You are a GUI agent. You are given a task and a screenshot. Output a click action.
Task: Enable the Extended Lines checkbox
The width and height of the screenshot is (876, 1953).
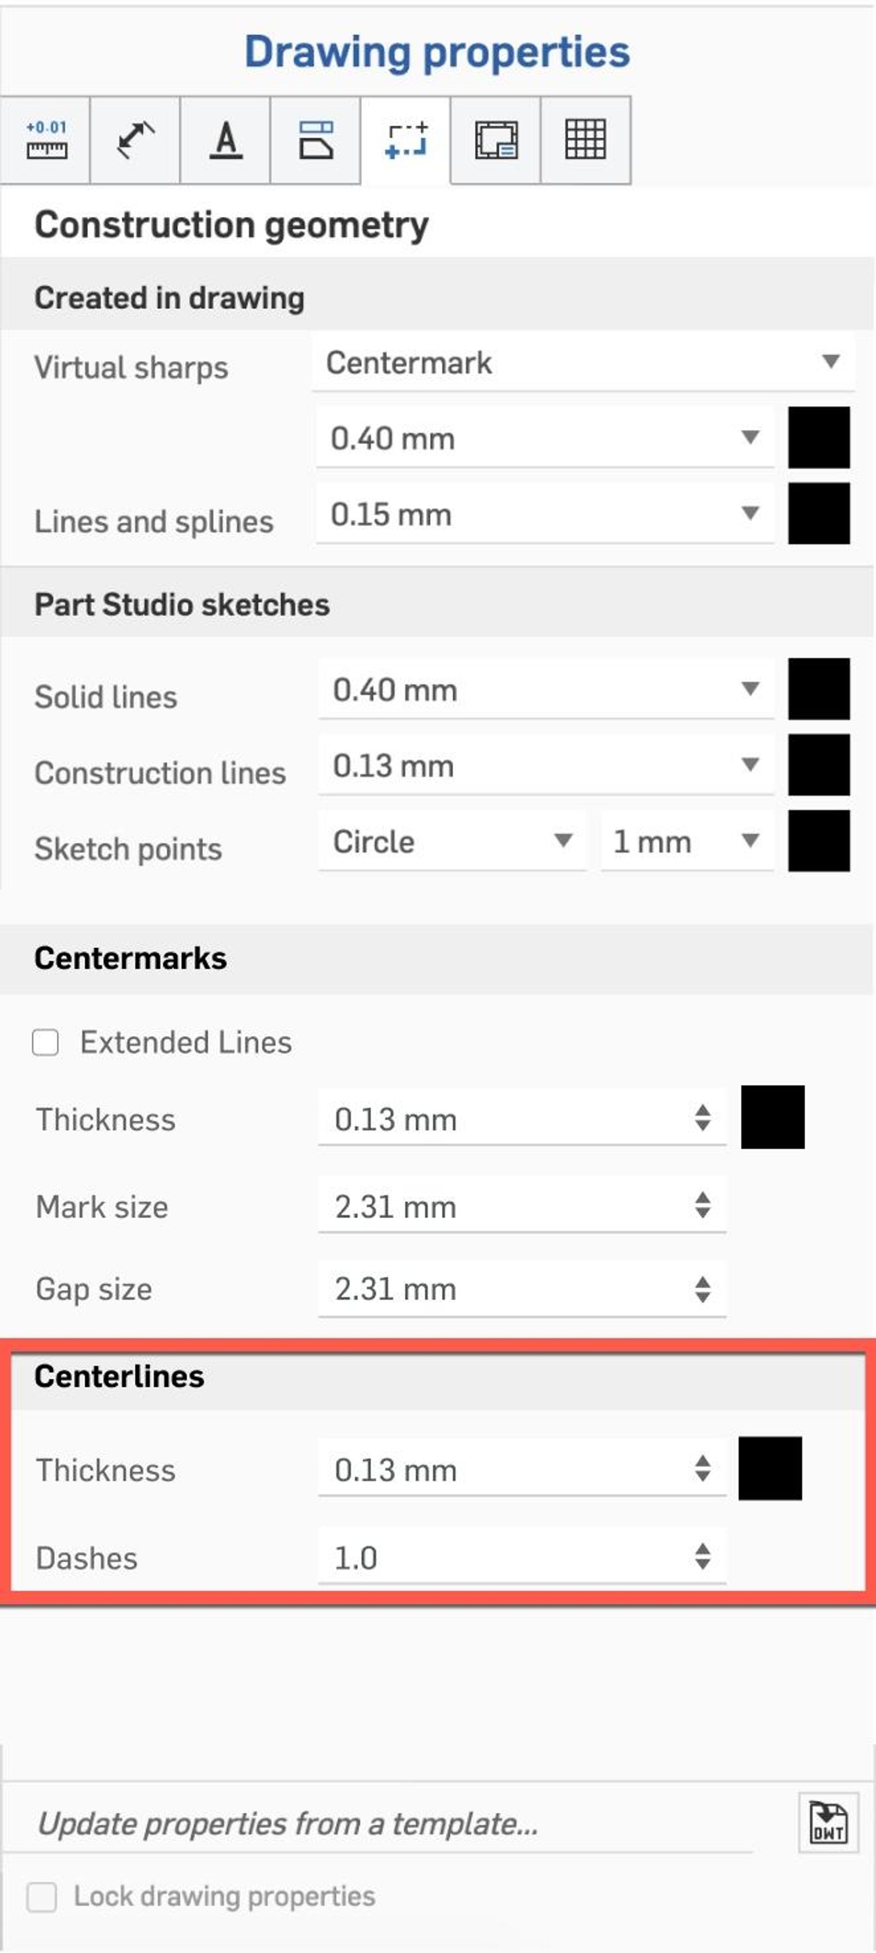pyautogui.click(x=45, y=1042)
